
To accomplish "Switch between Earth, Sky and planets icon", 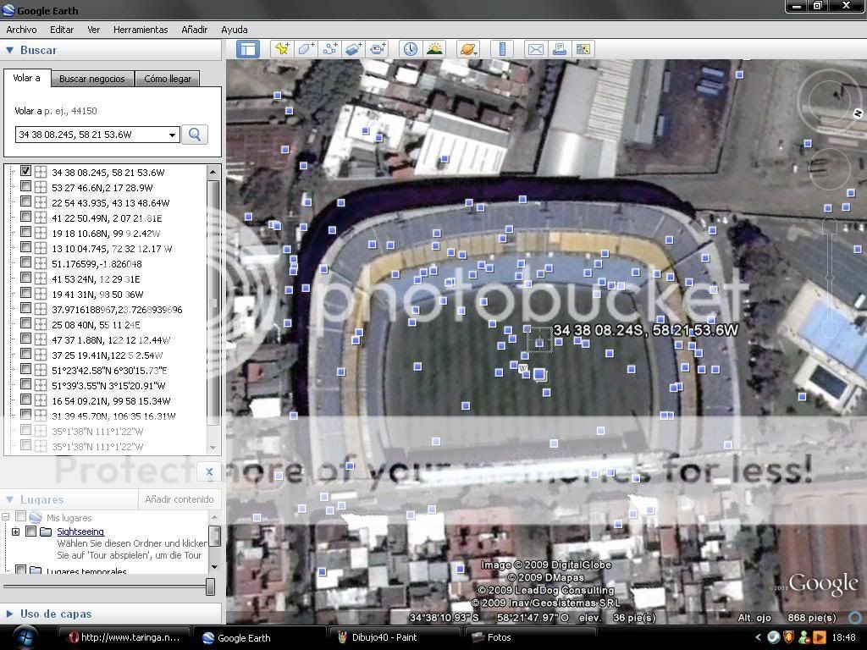I will point(467,49).
